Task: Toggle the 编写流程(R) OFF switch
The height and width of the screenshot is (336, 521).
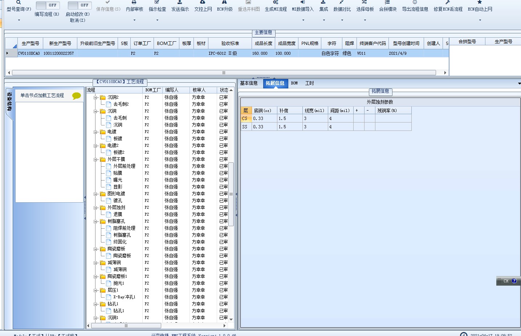Action: [48, 5]
